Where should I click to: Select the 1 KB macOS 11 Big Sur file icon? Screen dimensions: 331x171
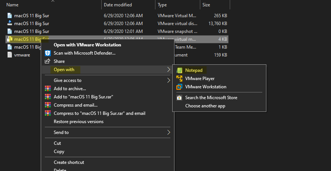coord(10,47)
